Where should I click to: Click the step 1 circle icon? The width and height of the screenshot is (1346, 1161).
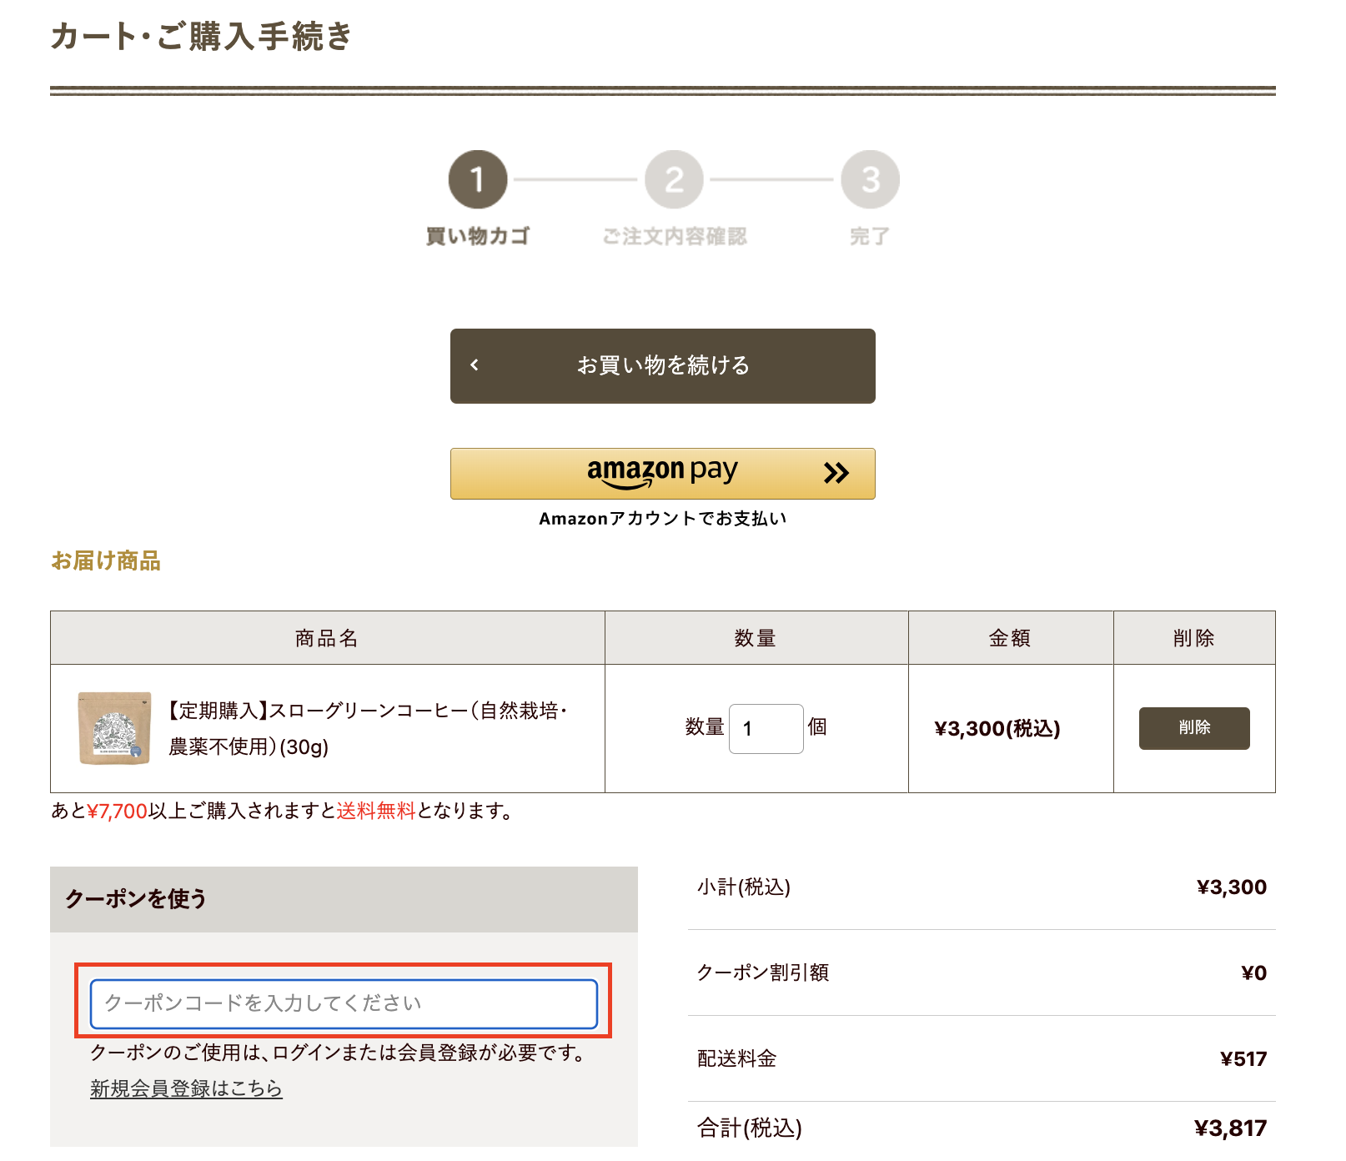pos(478,179)
